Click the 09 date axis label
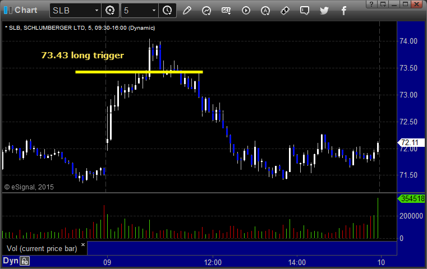 [x=107, y=262]
